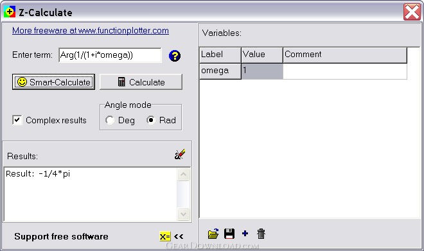Click the blue help question mark icon
The height and width of the screenshot is (251, 424).
(x=175, y=56)
